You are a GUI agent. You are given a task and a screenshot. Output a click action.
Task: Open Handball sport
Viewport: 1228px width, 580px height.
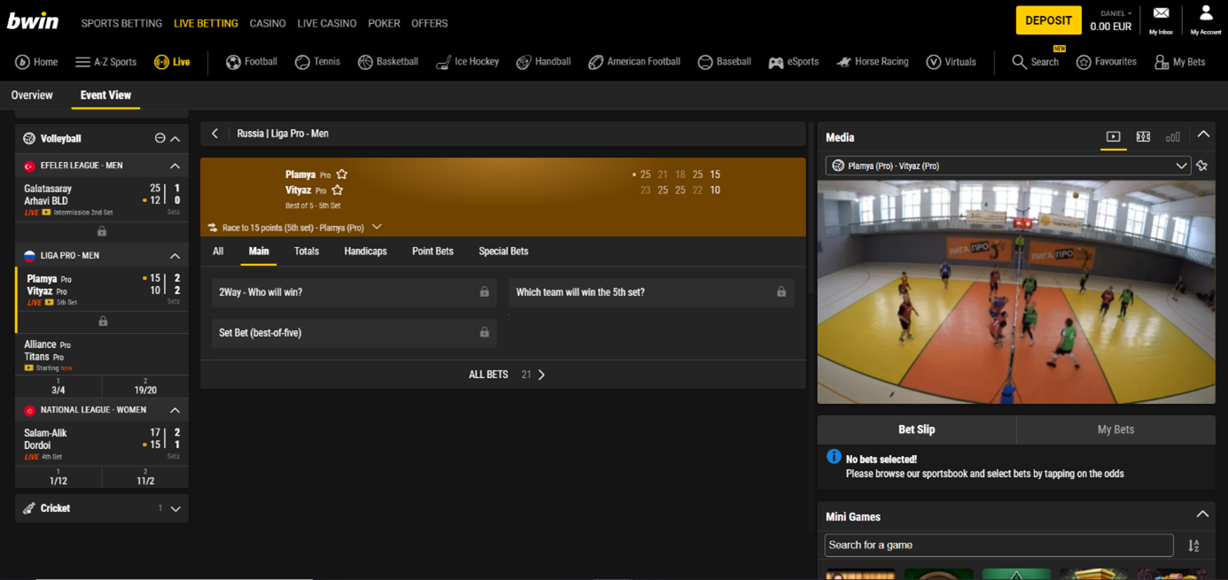click(543, 62)
